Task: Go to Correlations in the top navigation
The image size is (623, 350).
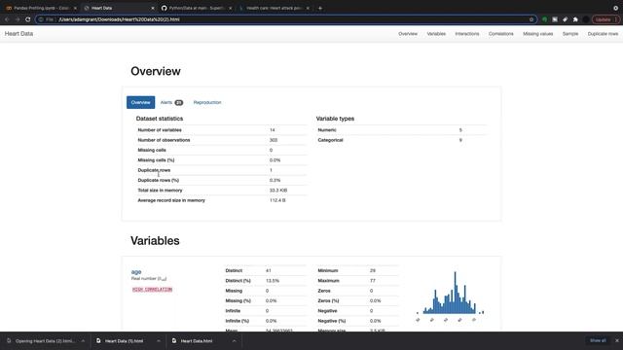Action: point(500,34)
